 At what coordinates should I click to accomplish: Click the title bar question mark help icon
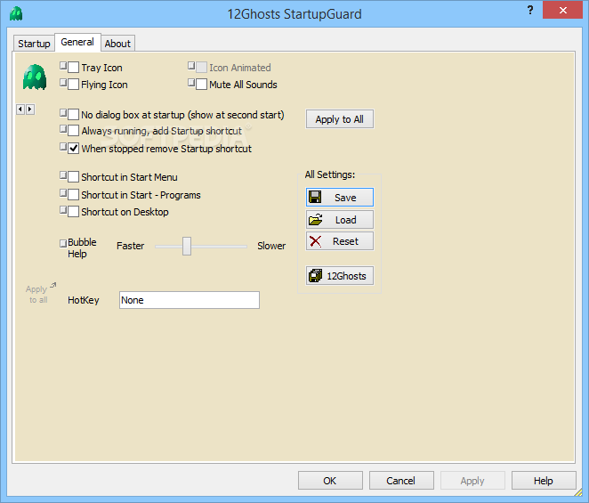tap(530, 10)
